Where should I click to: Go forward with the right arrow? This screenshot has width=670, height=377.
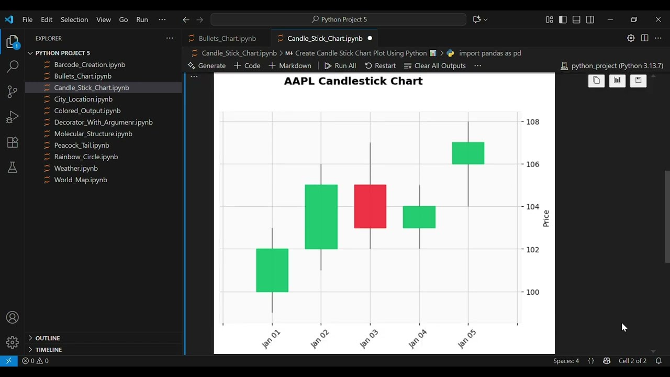click(x=199, y=19)
